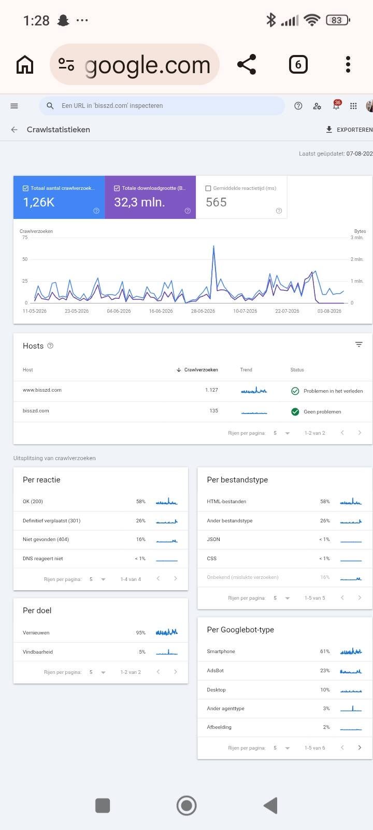The image size is (373, 830).
Task: Enable Gemiddelde reactietijd checkbox
Action: (208, 188)
